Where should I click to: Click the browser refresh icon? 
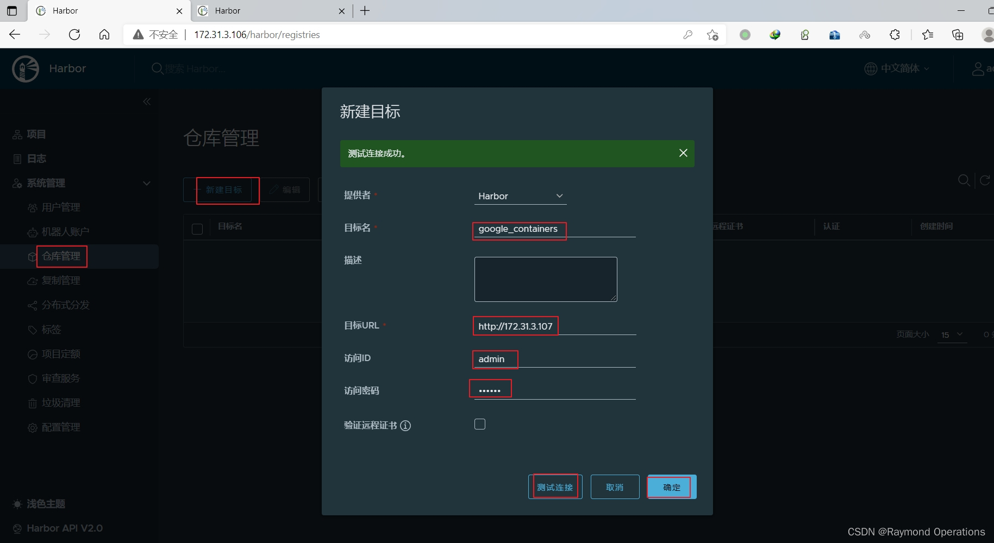(74, 35)
